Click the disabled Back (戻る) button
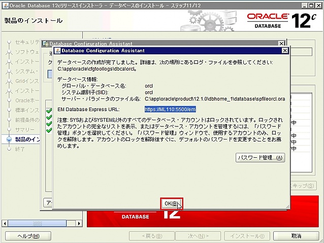 coord(152,236)
